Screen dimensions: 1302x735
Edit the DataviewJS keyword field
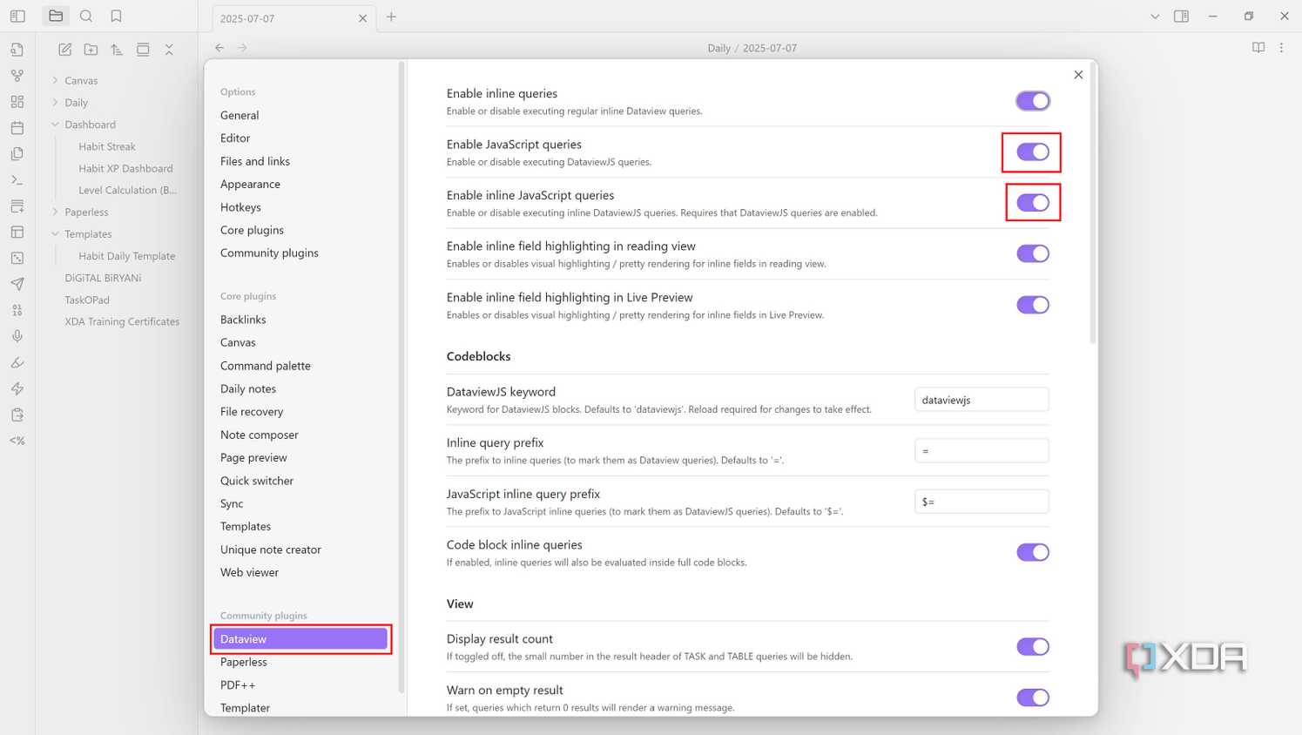[982, 400]
